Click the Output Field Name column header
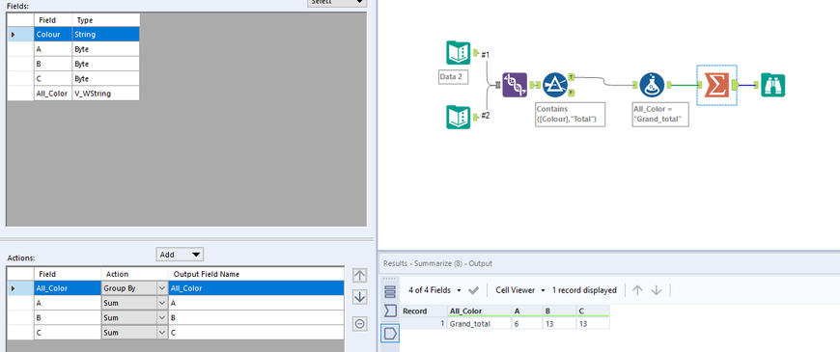Image resolution: width=840 pixels, height=352 pixels. [256, 274]
